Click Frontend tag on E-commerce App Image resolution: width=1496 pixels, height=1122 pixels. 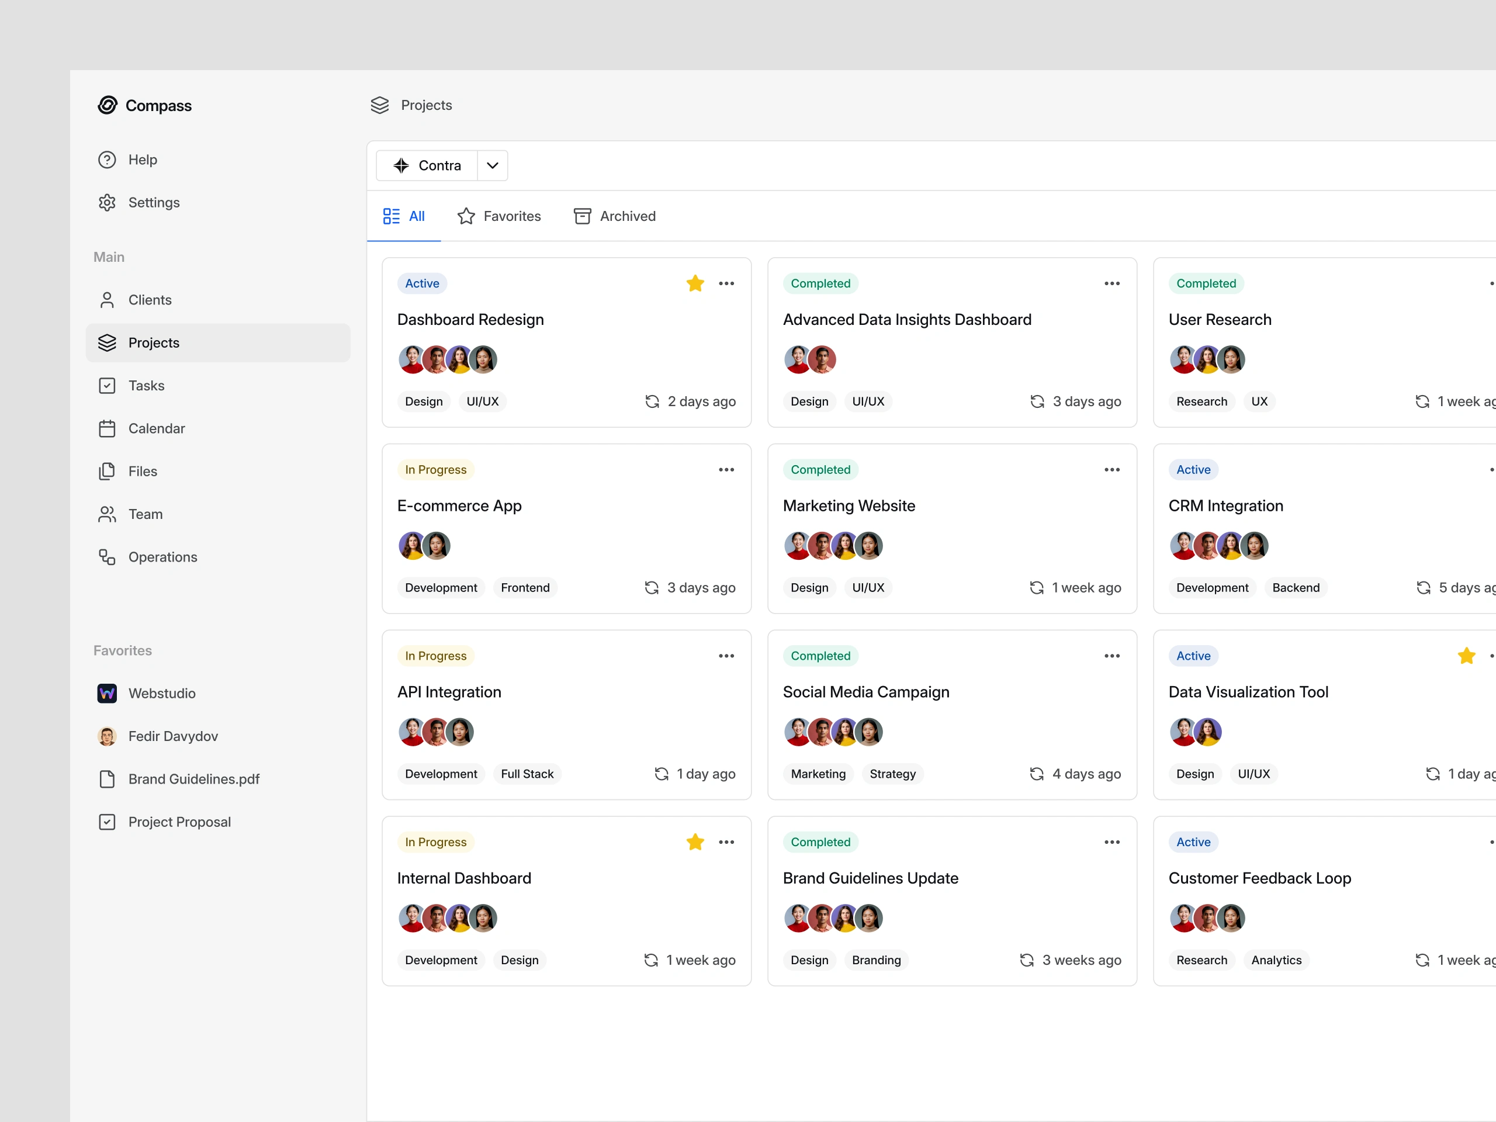click(x=525, y=588)
